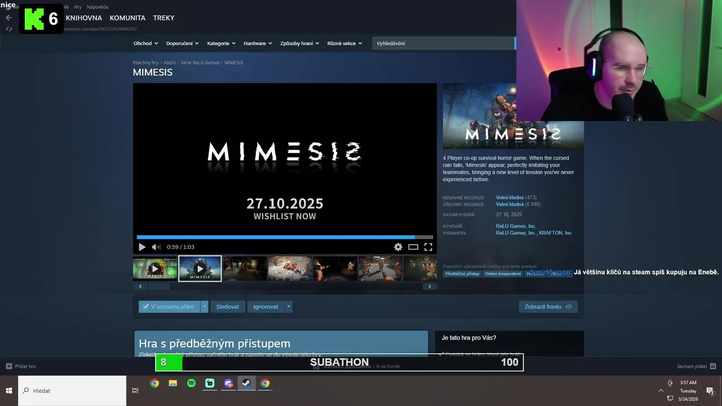
Task: Select the first green trailer thumbnail
Action: [x=155, y=268]
